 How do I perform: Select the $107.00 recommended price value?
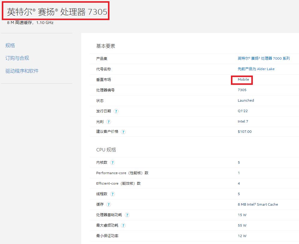244,132
